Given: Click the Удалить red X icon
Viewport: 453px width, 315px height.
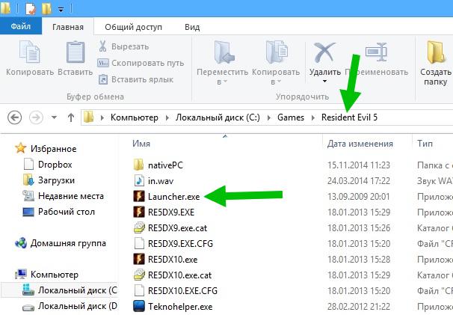Looking at the screenshot, I should 324,52.
